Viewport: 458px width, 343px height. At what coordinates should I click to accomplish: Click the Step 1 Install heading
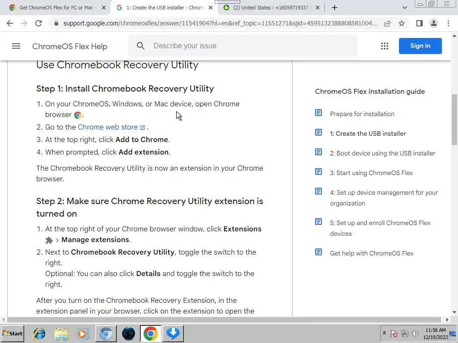[x=125, y=89]
